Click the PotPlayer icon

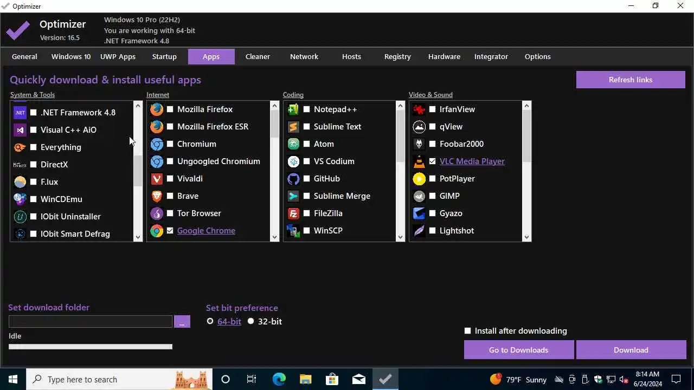click(419, 179)
